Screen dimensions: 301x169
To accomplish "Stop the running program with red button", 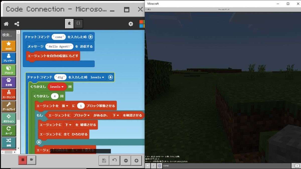I will coord(23,160).
